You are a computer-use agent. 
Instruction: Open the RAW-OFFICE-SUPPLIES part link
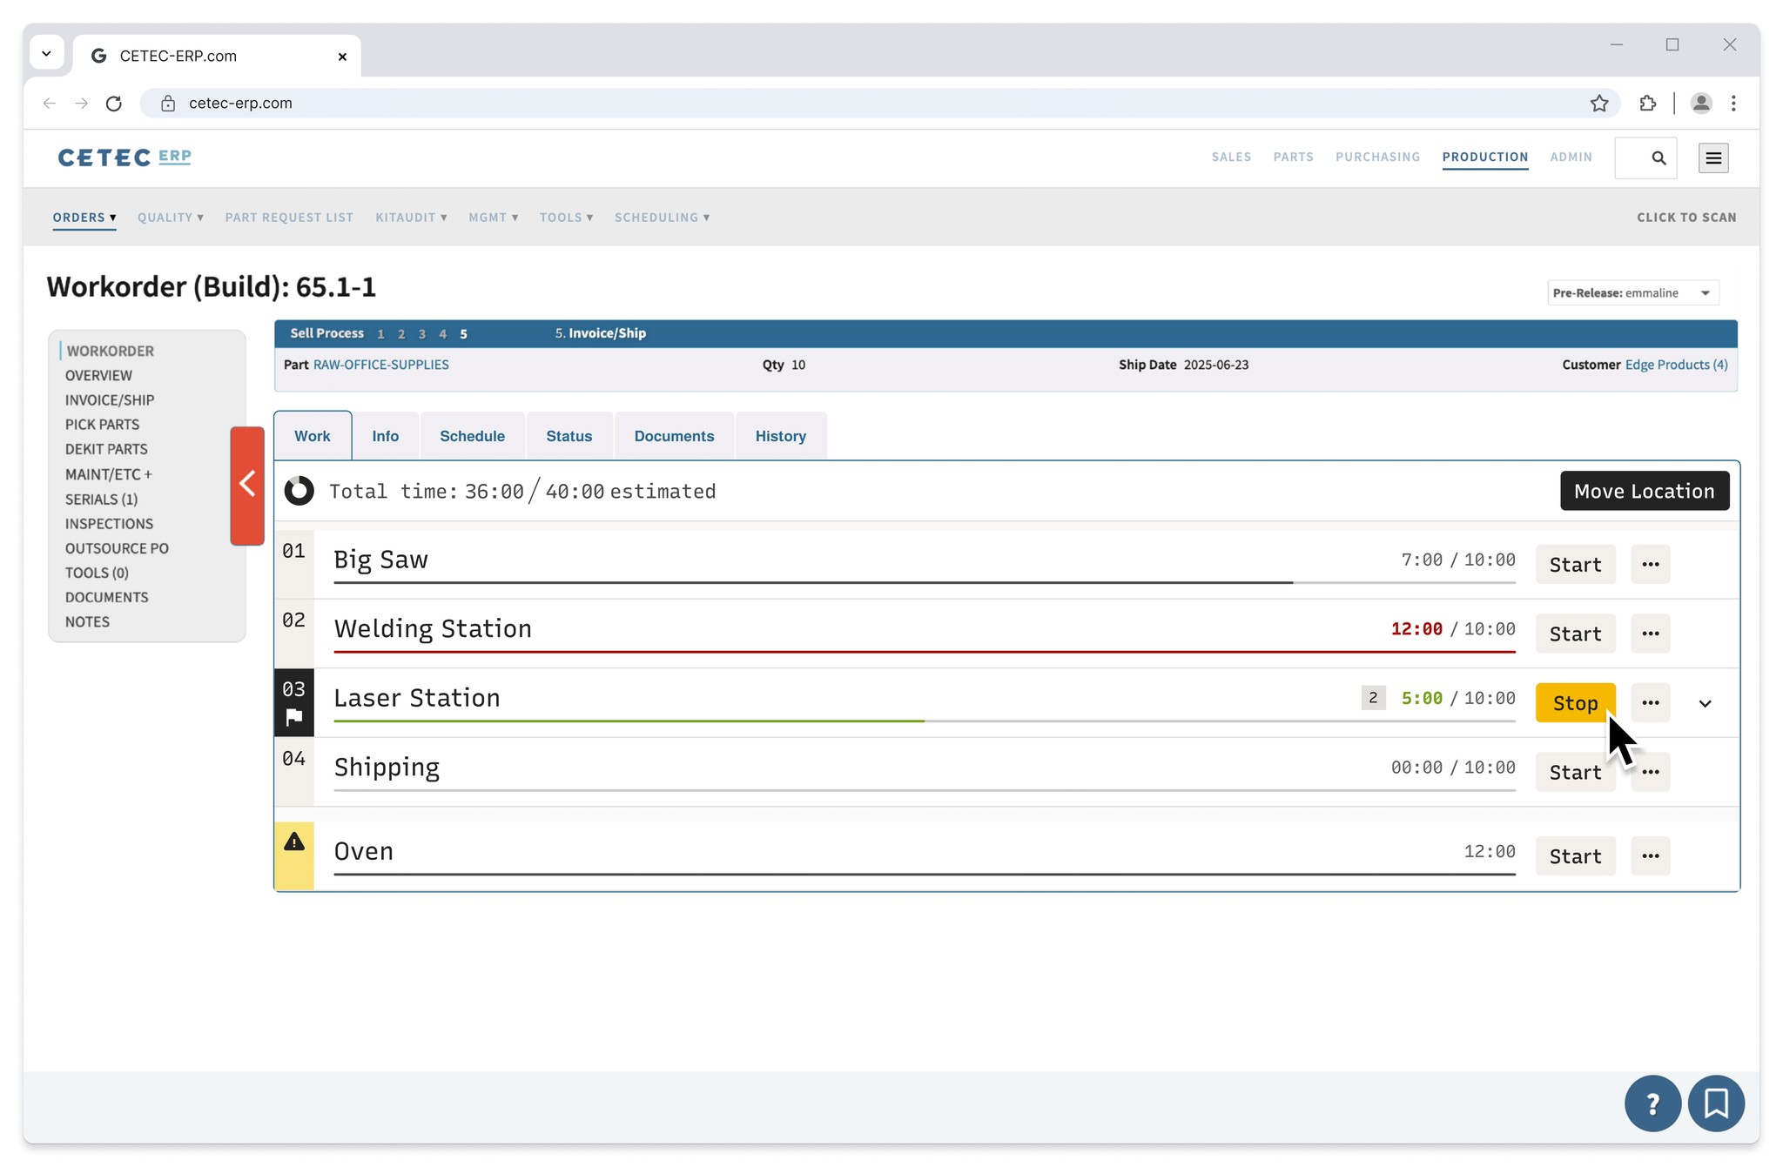[x=380, y=365]
